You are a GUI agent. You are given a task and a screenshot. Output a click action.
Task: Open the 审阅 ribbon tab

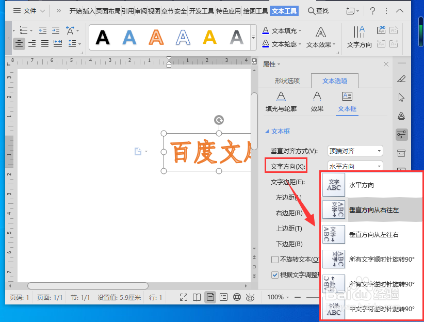(x=141, y=11)
